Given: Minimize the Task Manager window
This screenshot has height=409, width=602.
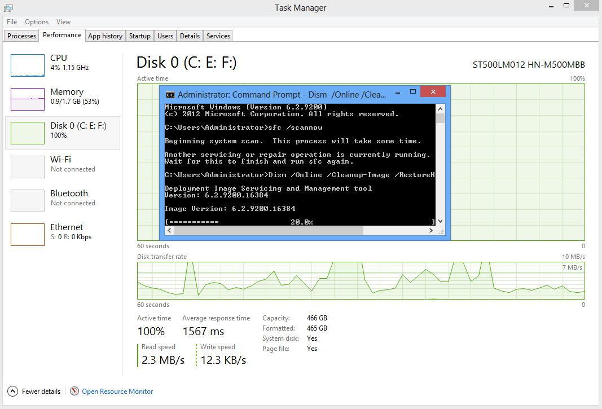Looking at the screenshot, I should pyautogui.click(x=551, y=7).
